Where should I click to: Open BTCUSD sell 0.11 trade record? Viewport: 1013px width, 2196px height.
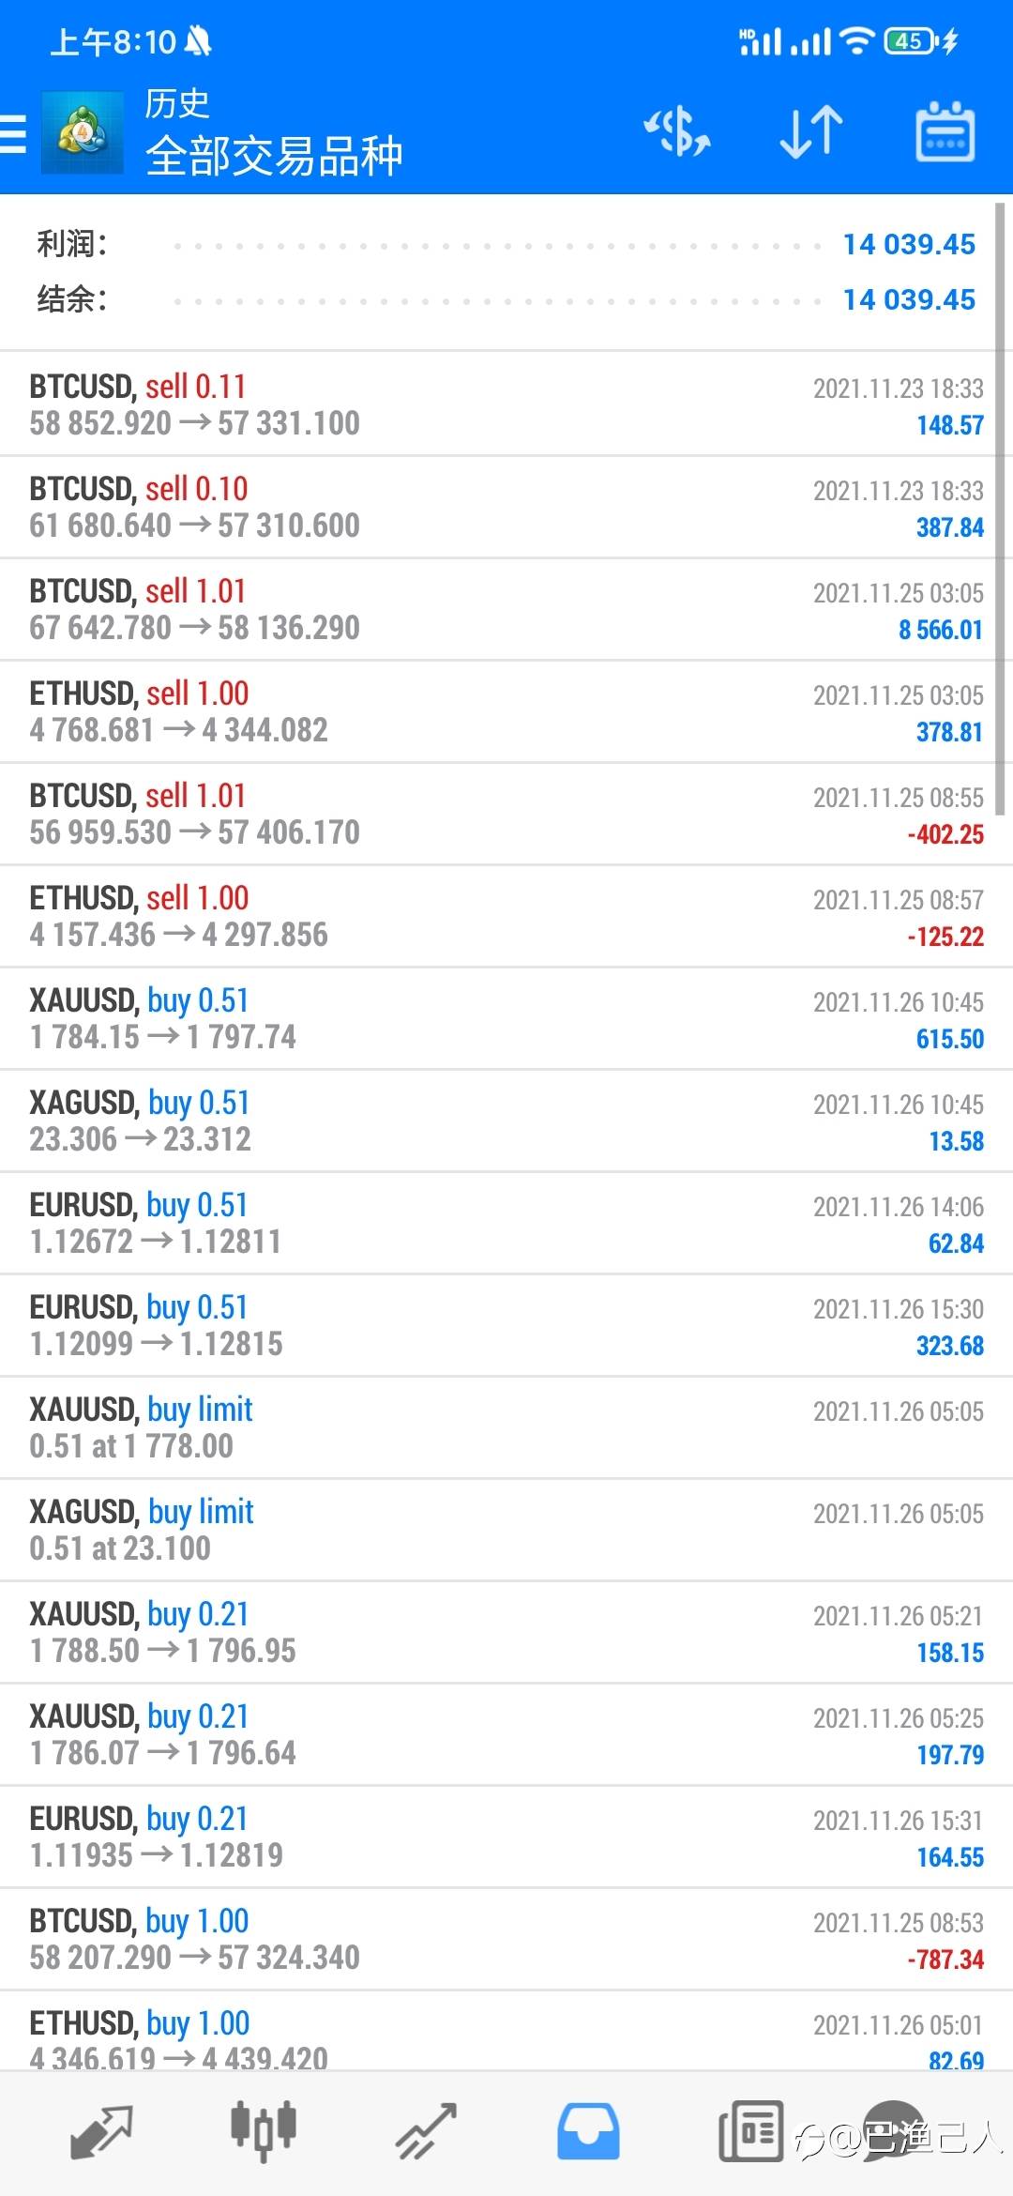click(506, 404)
